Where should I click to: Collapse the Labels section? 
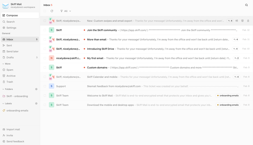pyautogui.click(x=7, y=103)
